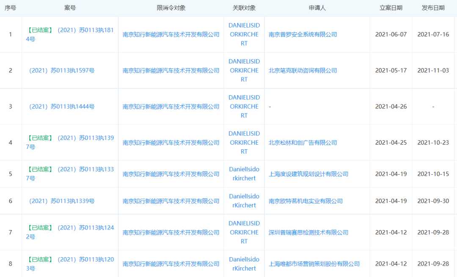Click 南京知行新能源汽车技术开发有限公司 in row 7

[171, 233]
